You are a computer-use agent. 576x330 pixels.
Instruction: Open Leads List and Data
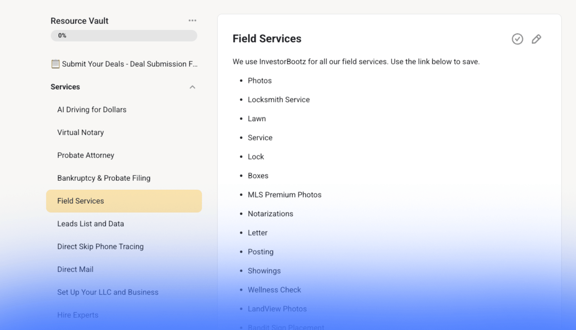click(91, 224)
